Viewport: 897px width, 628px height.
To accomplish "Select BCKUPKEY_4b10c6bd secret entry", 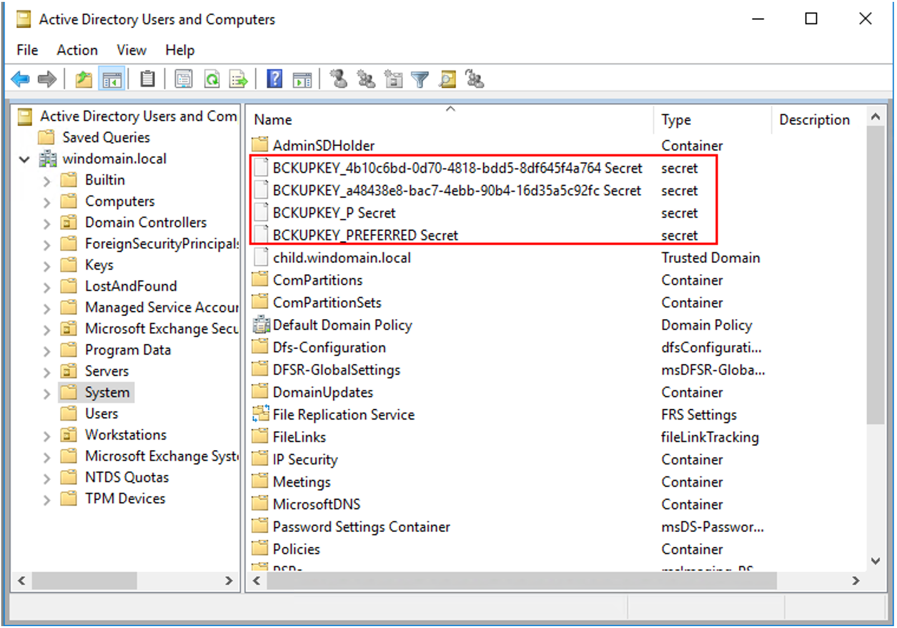I will [x=457, y=168].
